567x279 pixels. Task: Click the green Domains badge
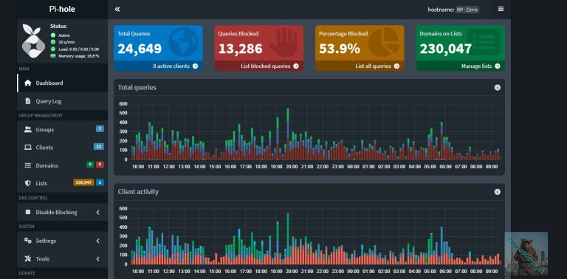90,165
